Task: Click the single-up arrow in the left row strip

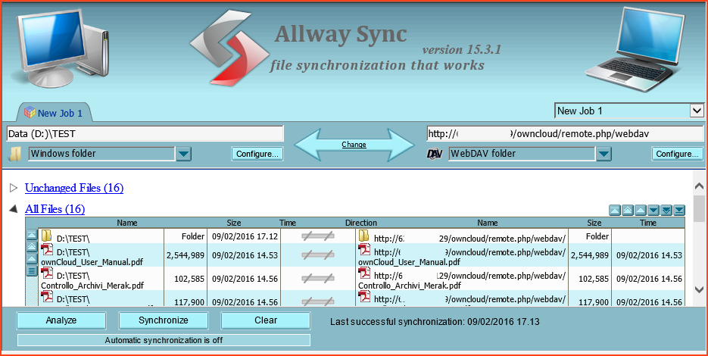Action: 32,259
